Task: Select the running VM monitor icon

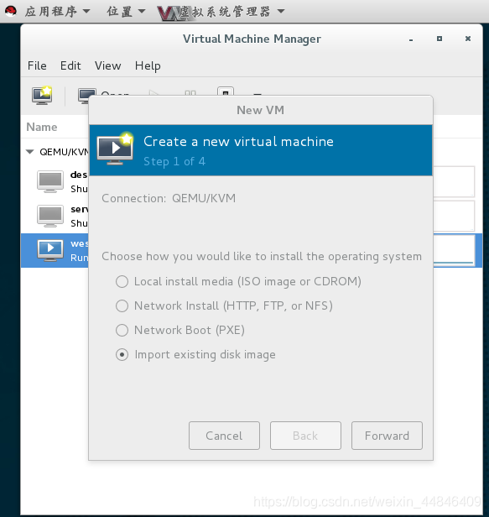Action: click(x=50, y=251)
